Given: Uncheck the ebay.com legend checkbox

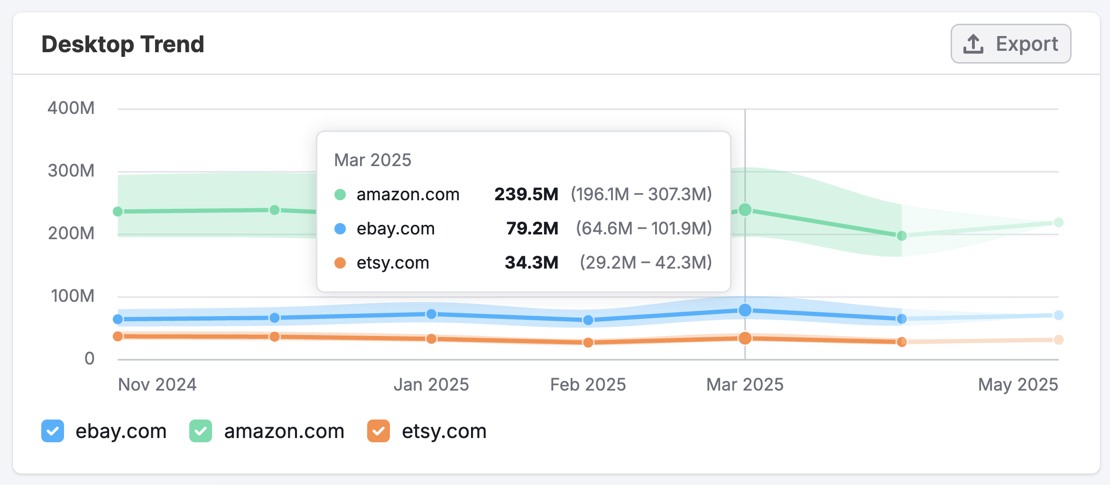Looking at the screenshot, I should coord(52,431).
